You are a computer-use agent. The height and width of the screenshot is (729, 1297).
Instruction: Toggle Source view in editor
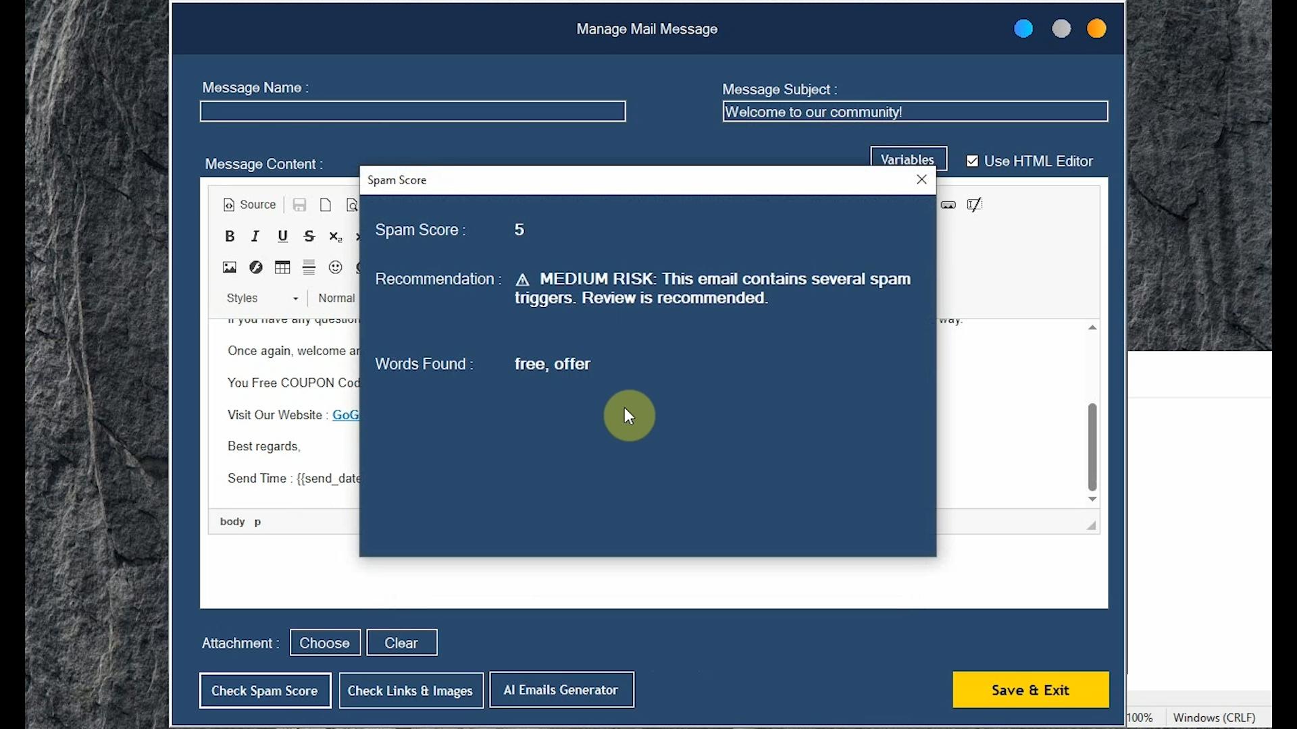coord(249,205)
